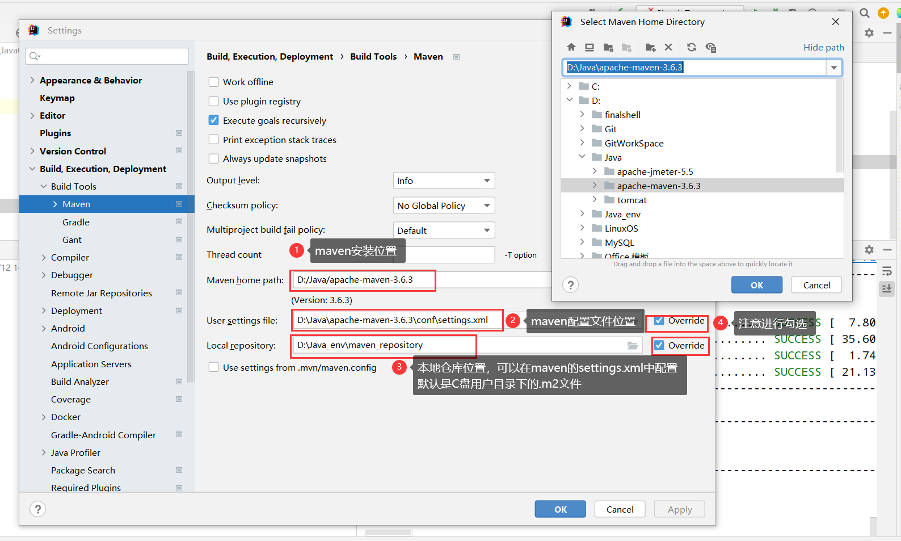Click scroll-to-end icon in the build output panel
This screenshot has height=541, width=901.
pyautogui.click(x=886, y=288)
